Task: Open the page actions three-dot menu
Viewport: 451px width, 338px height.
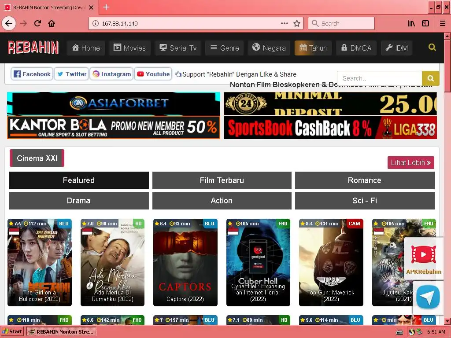Action: pyautogui.click(x=285, y=23)
